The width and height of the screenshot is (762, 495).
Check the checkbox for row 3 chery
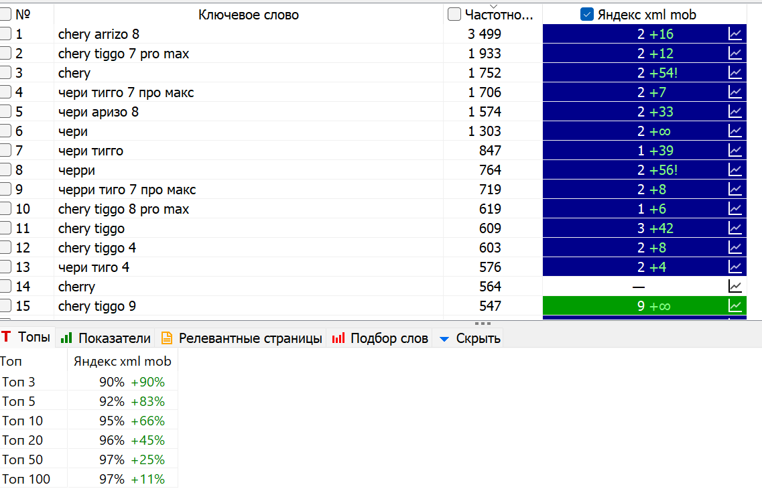pyautogui.click(x=5, y=72)
